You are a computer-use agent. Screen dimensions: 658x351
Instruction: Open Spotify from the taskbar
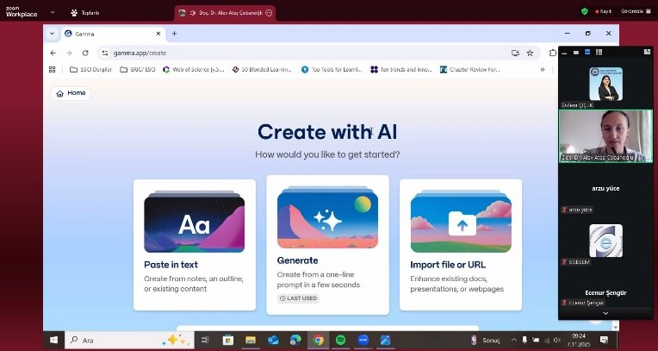click(340, 340)
